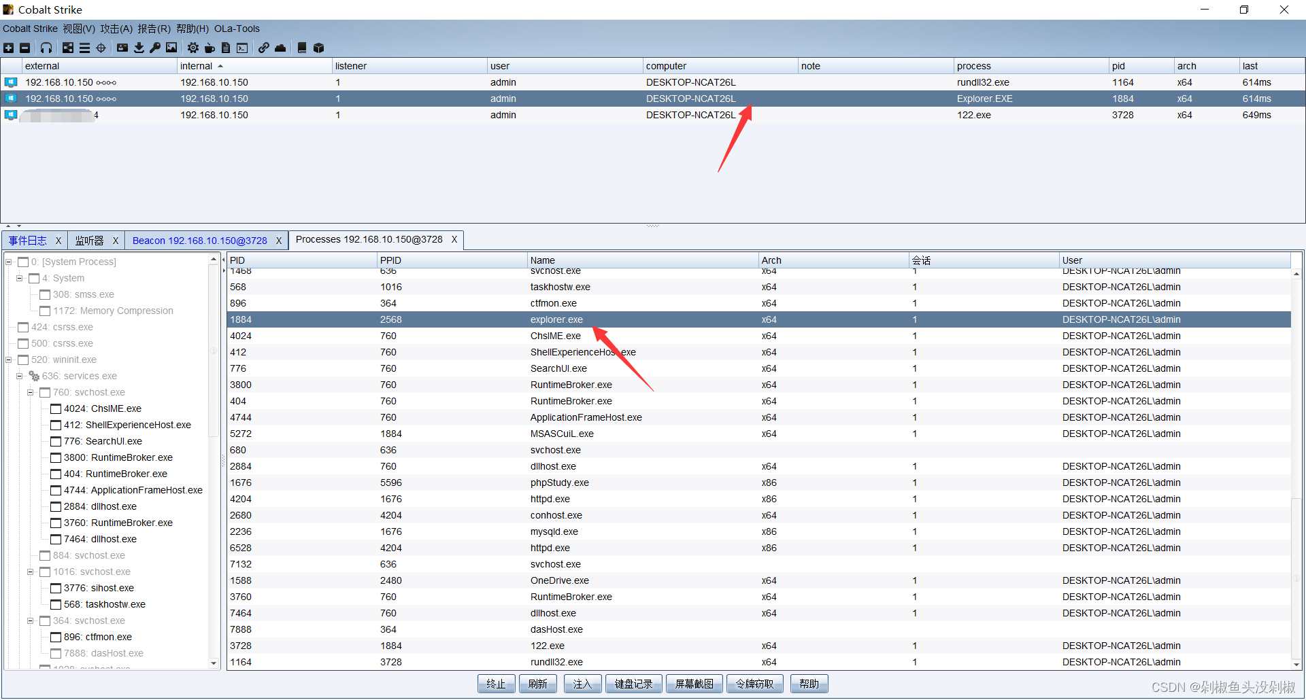Open the 攻击(A) menu
Image resolution: width=1306 pixels, height=700 pixels.
[x=116, y=29]
